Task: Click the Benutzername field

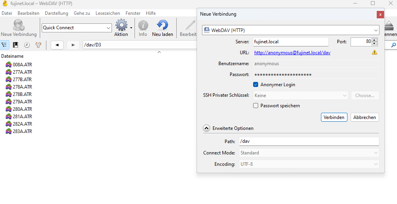Action: point(316,64)
